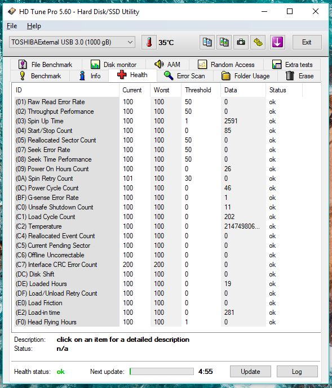Click the copy screenshot to clipboard icon
The width and height of the screenshot is (332, 388).
(224, 42)
